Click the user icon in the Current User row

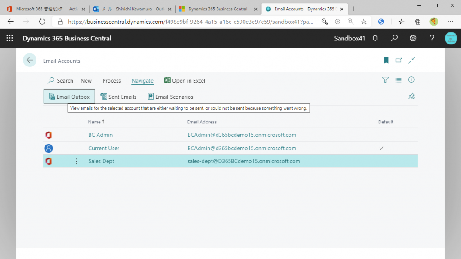[x=49, y=148]
